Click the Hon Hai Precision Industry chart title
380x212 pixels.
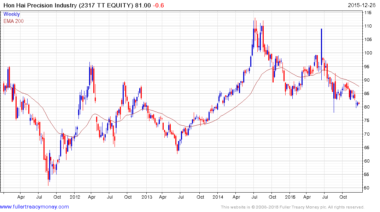(42, 5)
